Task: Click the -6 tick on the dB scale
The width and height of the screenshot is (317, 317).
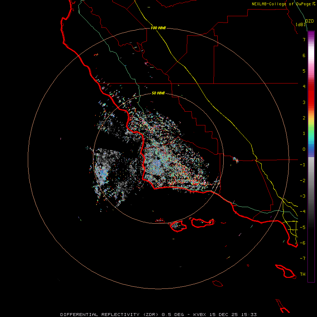Action: [x=303, y=243]
